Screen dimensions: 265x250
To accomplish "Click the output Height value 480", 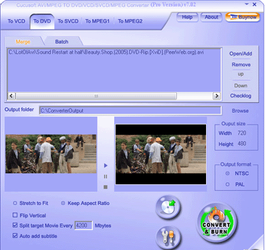I will click(x=242, y=144).
